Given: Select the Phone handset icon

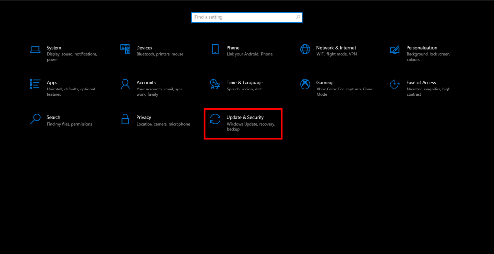Looking at the screenshot, I should pyautogui.click(x=215, y=50).
